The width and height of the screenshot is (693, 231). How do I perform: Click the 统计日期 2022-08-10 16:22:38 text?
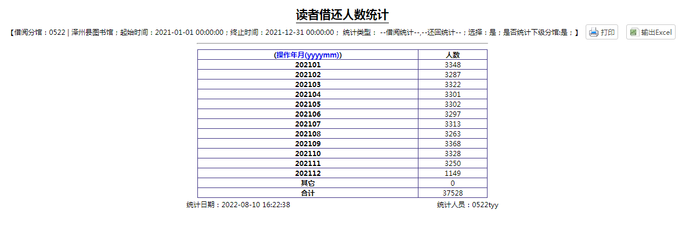coord(238,205)
